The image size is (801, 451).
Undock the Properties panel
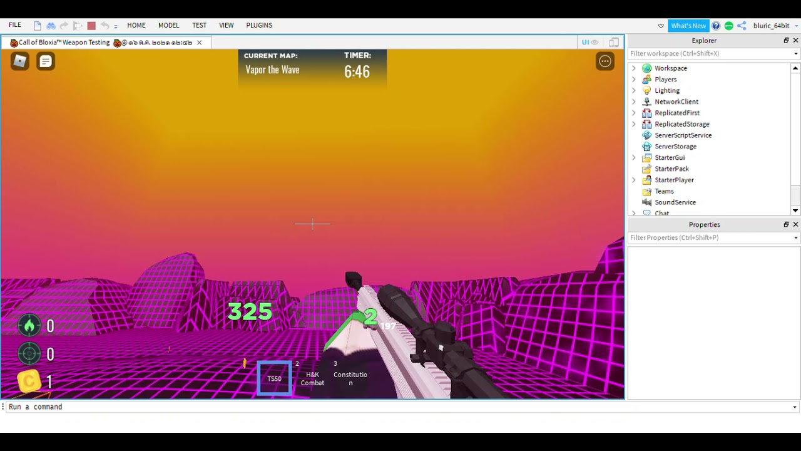786,225
